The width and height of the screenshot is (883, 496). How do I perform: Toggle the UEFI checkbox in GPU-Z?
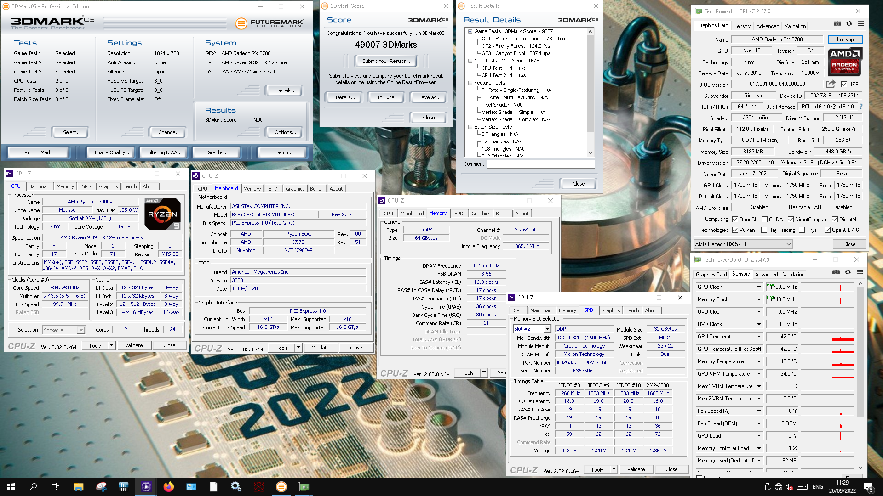pos(844,85)
